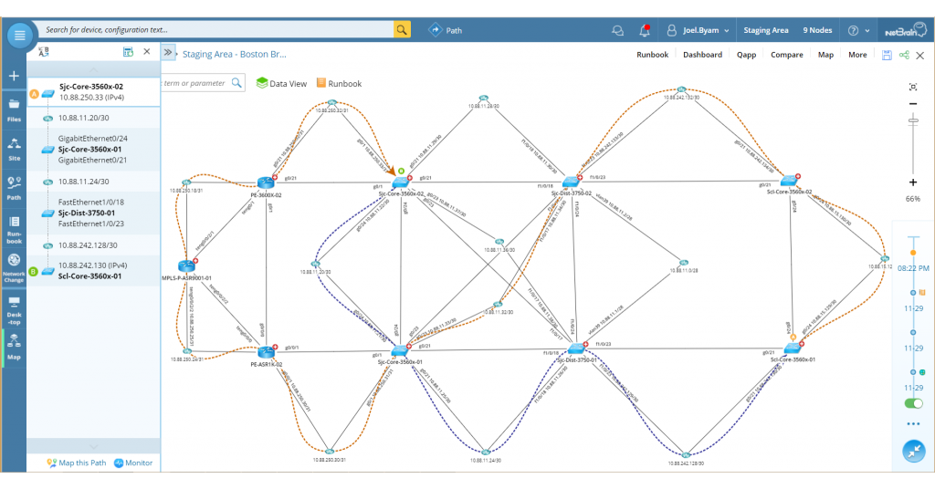This screenshot has width=935, height=489.
Task: Click the path panel table-refresh icon
Action: click(x=128, y=52)
